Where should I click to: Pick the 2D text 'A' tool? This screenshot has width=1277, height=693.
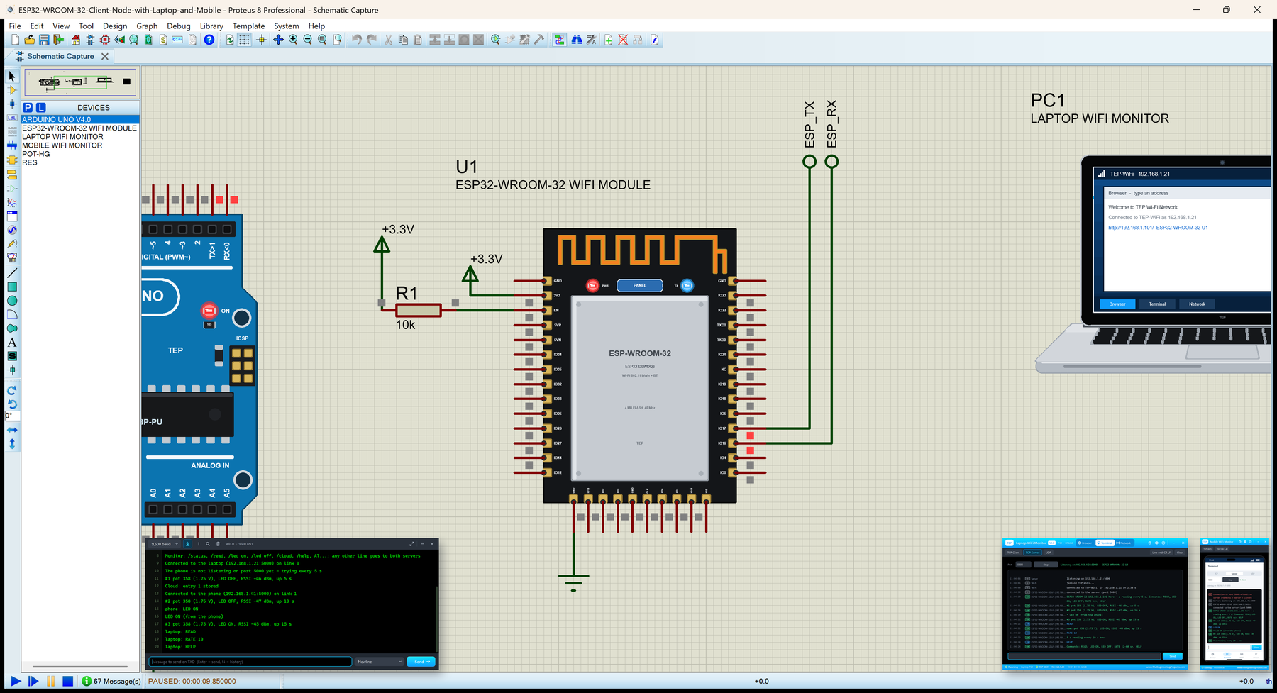click(11, 343)
